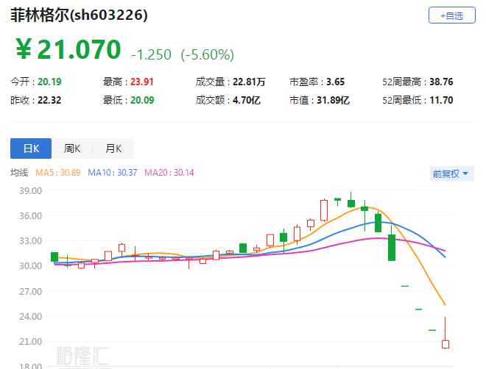
Task: Select the last red candlestick on far right
Action: [x=445, y=343]
